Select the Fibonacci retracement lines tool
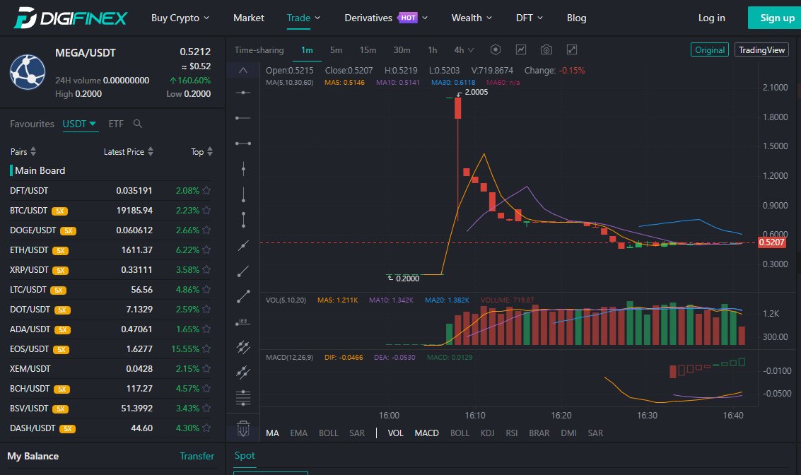Image resolution: width=801 pixels, height=475 pixels. pyautogui.click(x=243, y=397)
